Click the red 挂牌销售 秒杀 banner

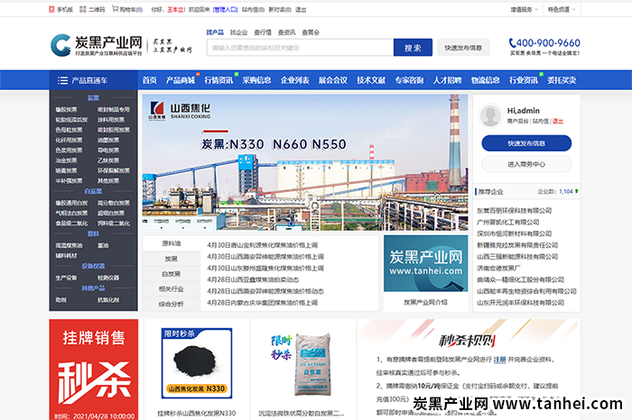pyautogui.click(x=94, y=370)
